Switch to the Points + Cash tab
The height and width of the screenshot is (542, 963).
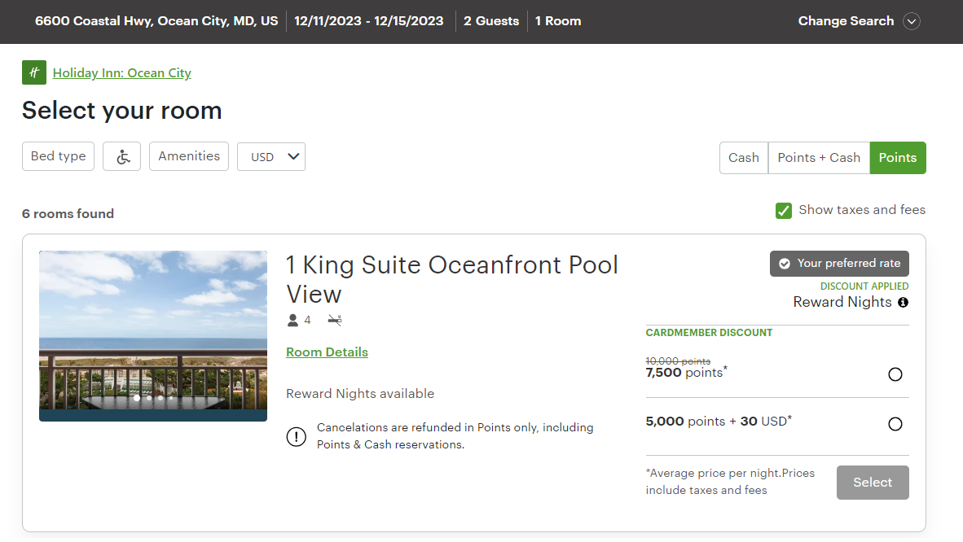[819, 158]
